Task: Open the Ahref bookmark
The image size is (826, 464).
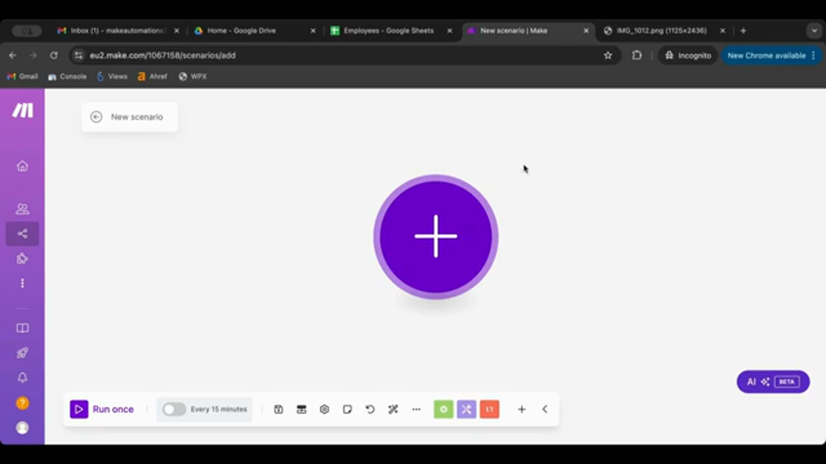Action: [152, 76]
